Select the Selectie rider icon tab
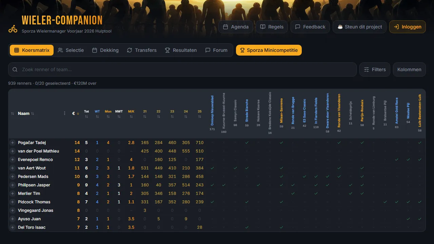434x244 pixels. click(61, 50)
